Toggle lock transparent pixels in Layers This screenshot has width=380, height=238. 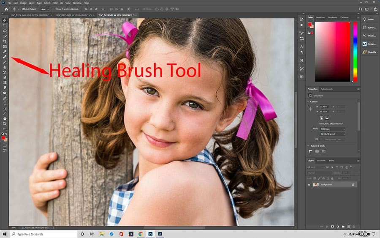pos(315,178)
